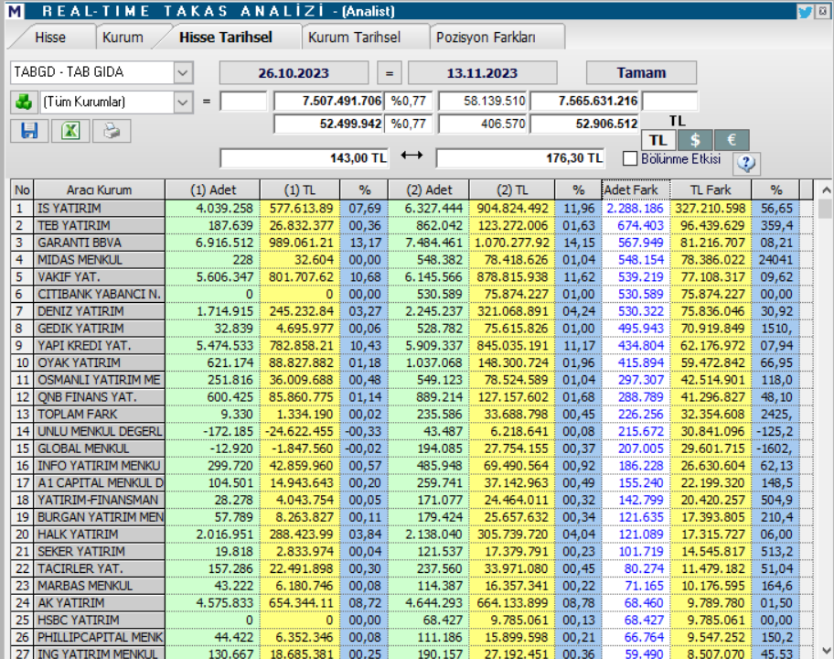Select the TL currency toggle
The image size is (834, 659).
658,140
